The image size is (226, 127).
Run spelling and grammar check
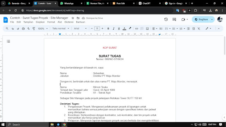point(29,29)
